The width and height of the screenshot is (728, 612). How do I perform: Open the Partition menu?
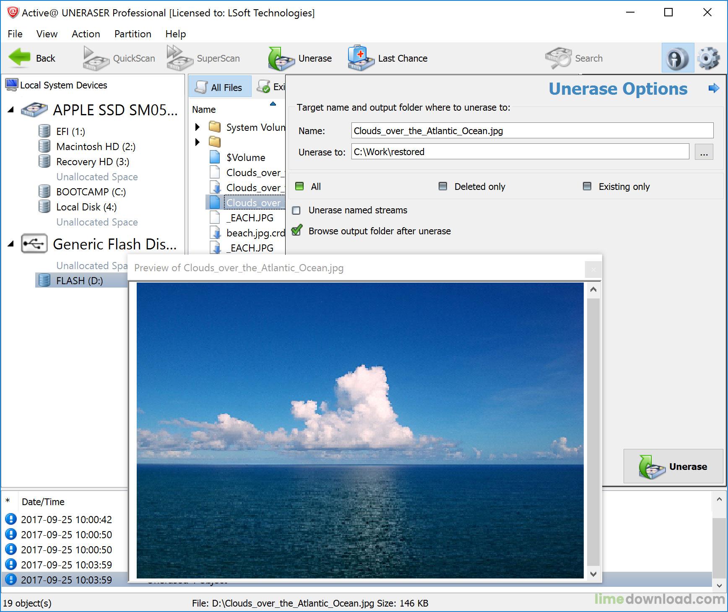[x=133, y=34]
